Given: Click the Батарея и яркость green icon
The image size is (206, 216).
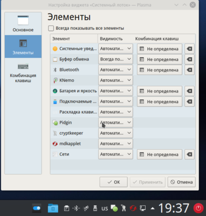Looking at the screenshot, I should click(x=55, y=91).
